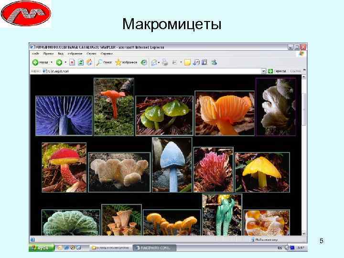Open the Mail envelope toolbar icon
This screenshot has width=344, height=258.
click(x=154, y=63)
